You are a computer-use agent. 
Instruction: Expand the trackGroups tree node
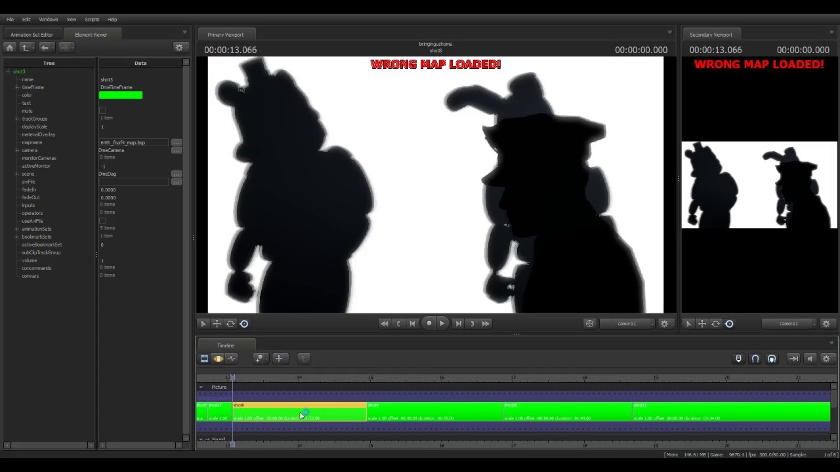[16, 119]
